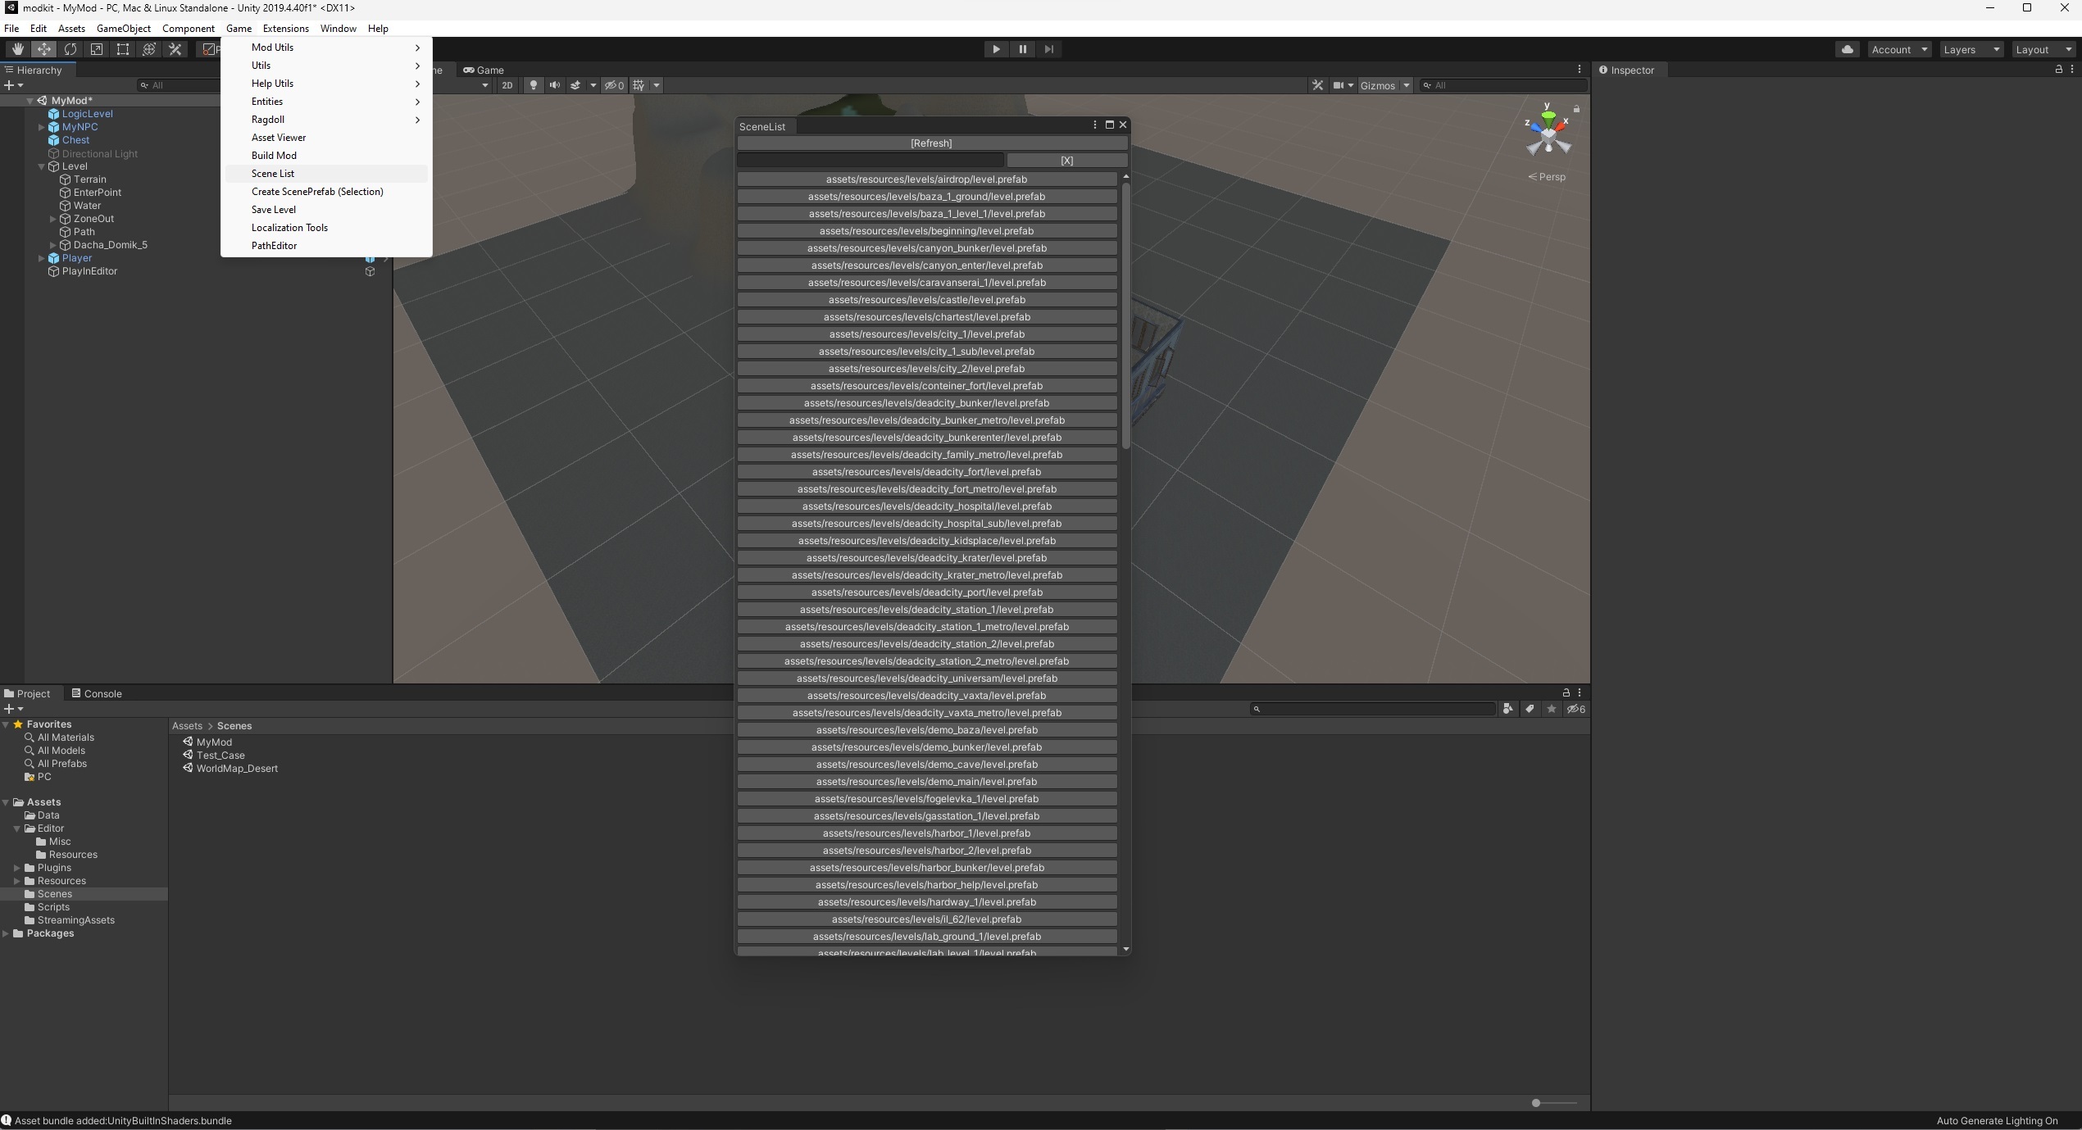
Task: Toggle scene lighting bulb icon
Action: click(x=534, y=85)
